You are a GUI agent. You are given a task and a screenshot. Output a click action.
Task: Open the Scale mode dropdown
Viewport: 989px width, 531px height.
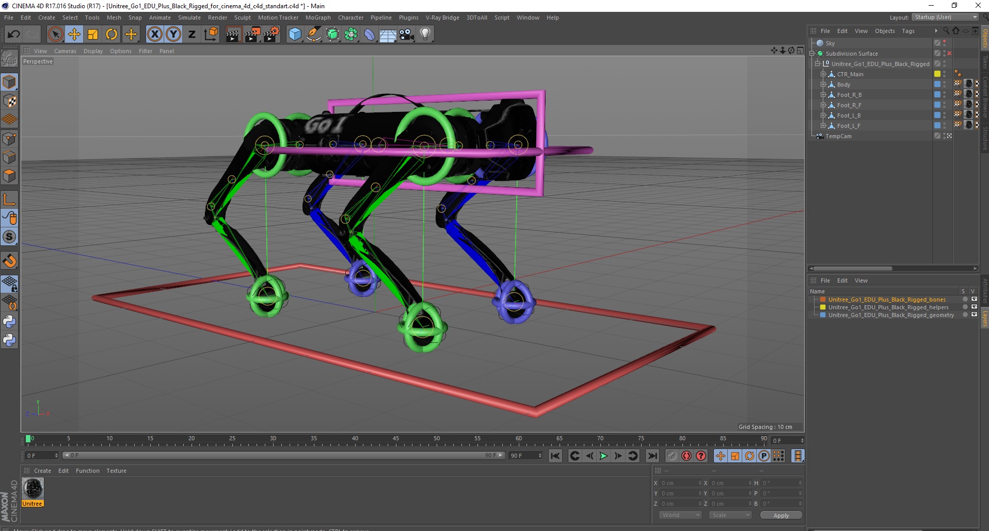pyautogui.click(x=730, y=515)
